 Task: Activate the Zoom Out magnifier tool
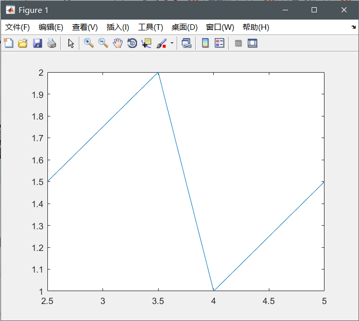click(103, 43)
